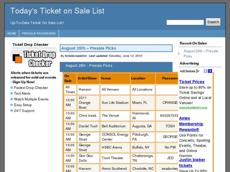Select the Daniel Tosh cell
Screen dimensions: 230x172
click(88, 126)
